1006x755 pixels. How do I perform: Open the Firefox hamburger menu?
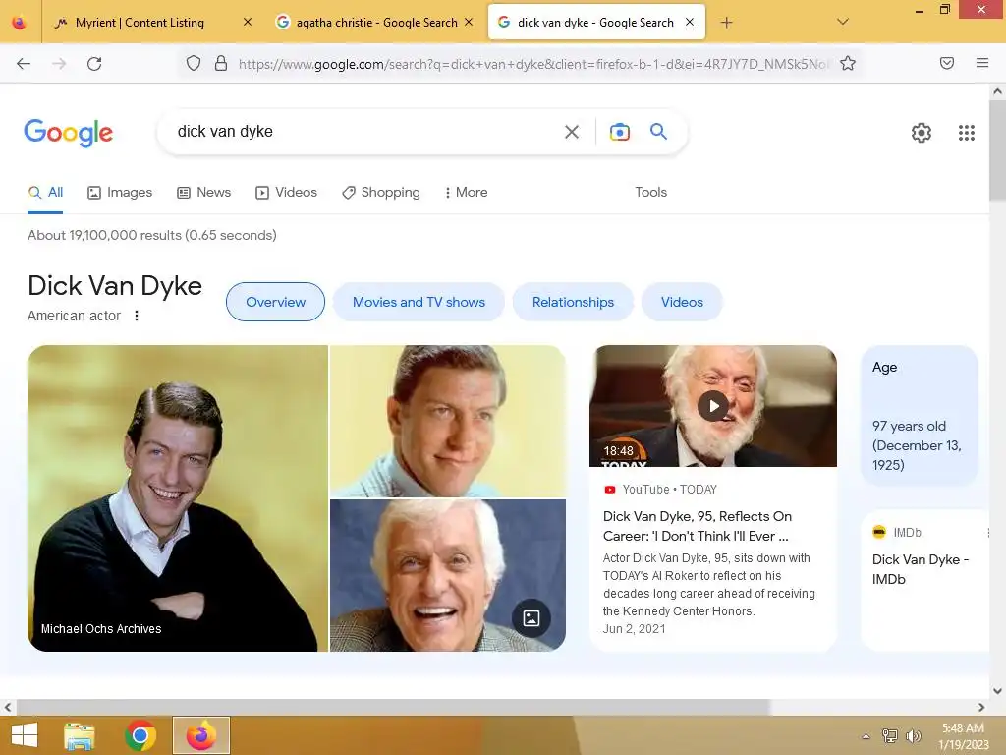[982, 63]
